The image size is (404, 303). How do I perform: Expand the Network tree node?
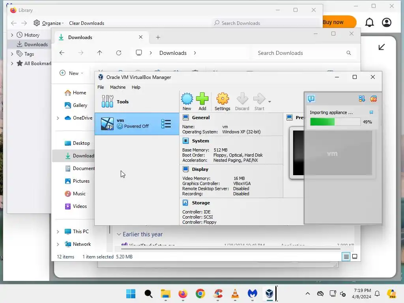pos(58,244)
